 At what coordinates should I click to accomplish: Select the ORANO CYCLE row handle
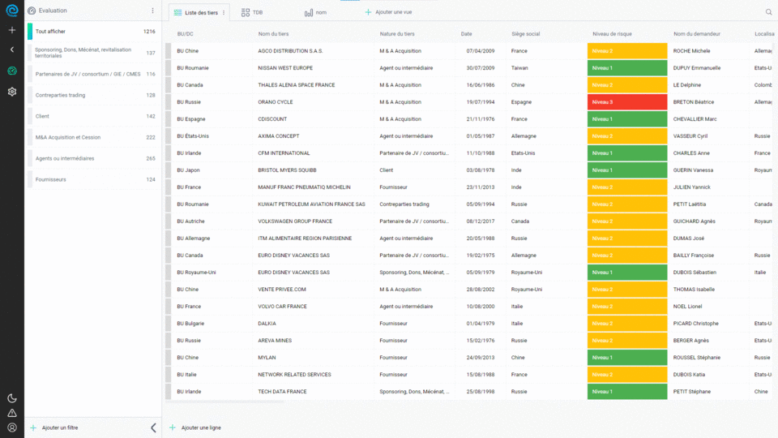[169, 102]
